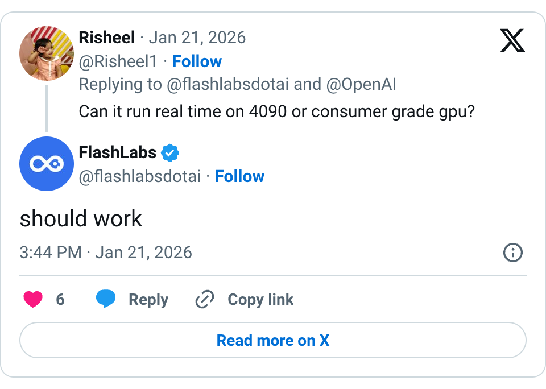
Task: Open Risheel's profile photo
Action: coord(47,53)
